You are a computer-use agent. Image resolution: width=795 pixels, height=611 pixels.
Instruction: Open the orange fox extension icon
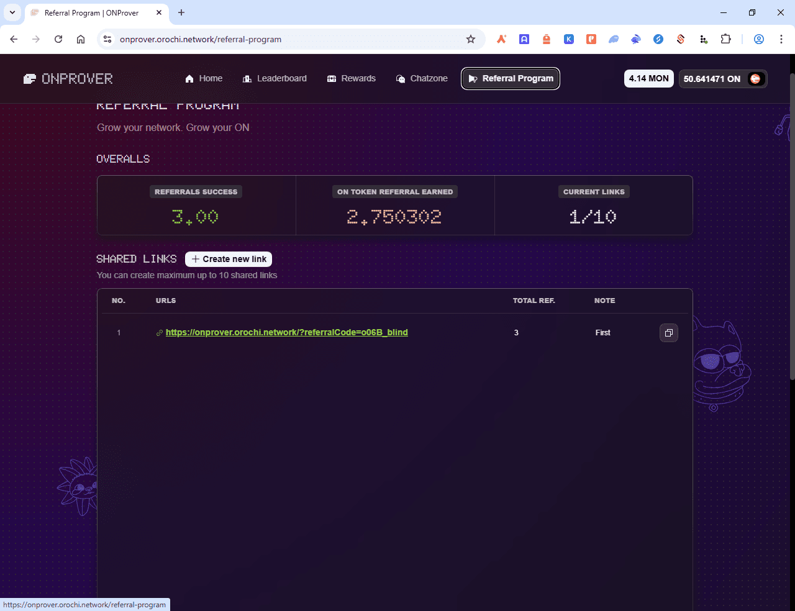(501, 39)
